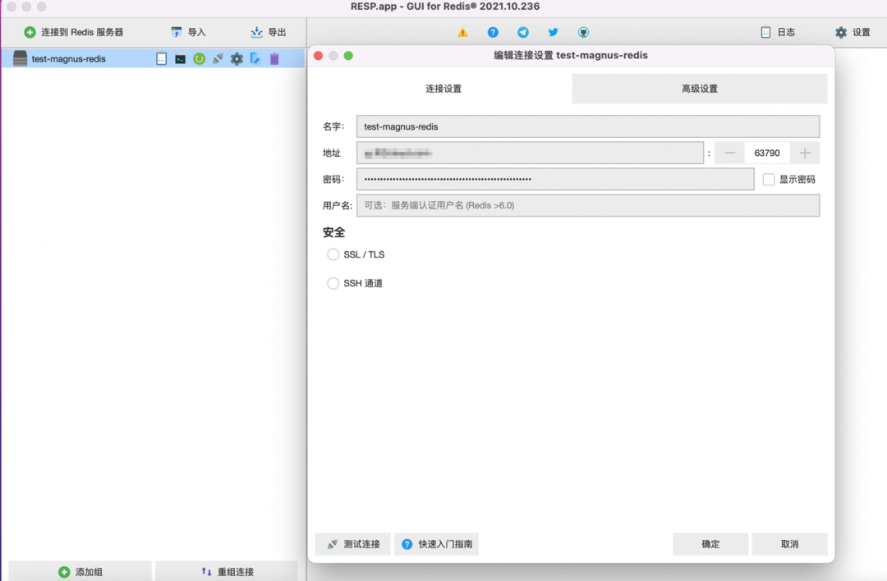Reload test-magnus-redis with green refresh icon
This screenshot has height=581, width=887.
pyautogui.click(x=199, y=59)
